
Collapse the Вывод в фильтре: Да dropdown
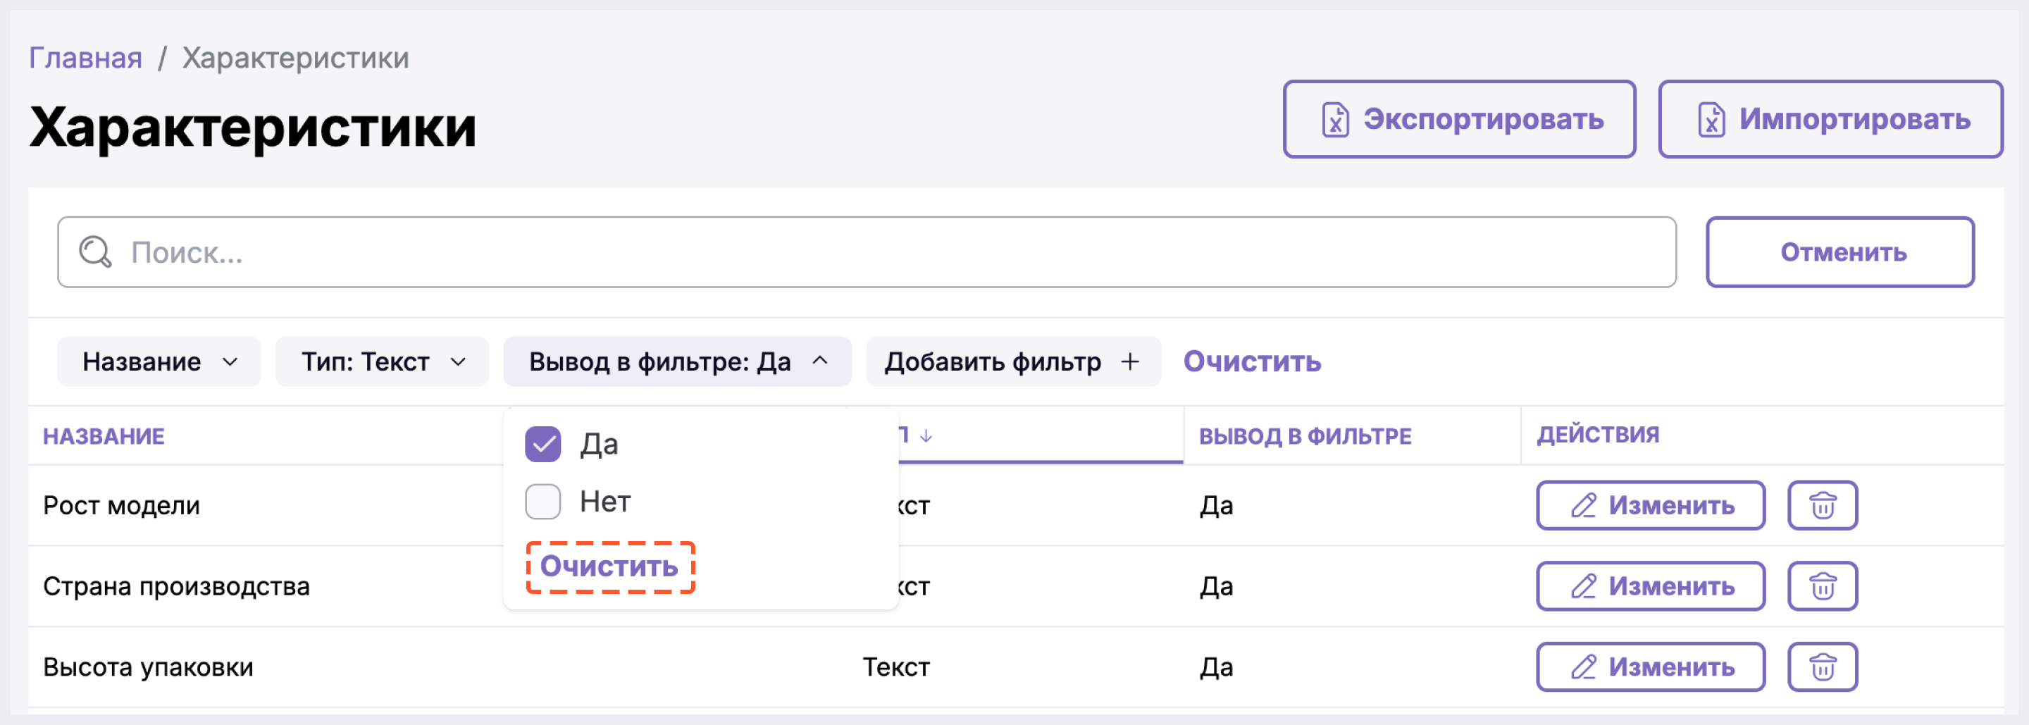point(677,361)
